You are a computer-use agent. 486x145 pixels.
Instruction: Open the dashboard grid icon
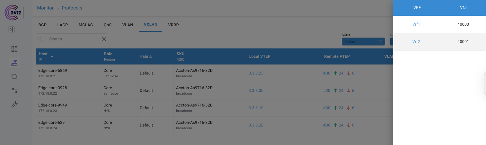click(x=14, y=49)
